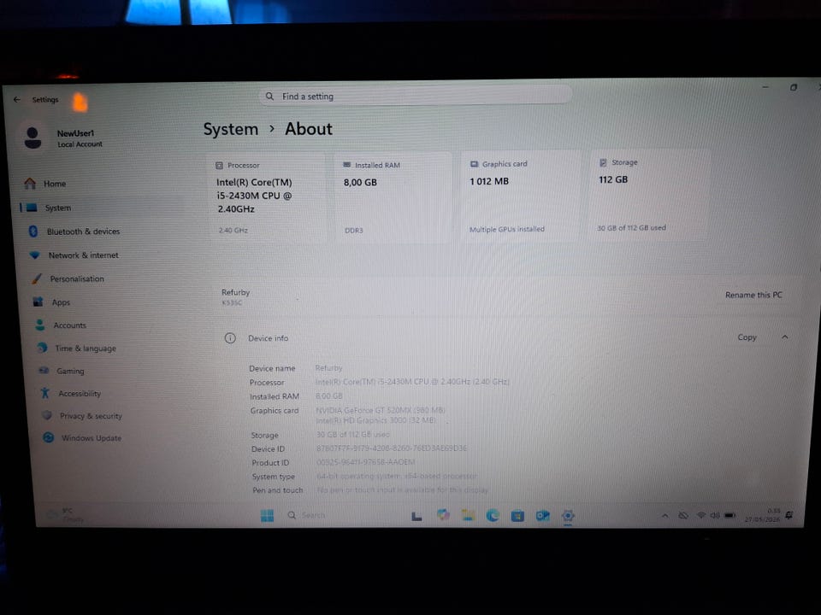Viewport: 821px width, 615px height.
Task: Launch Microsoft Edge from the taskbar
Action: (493, 516)
